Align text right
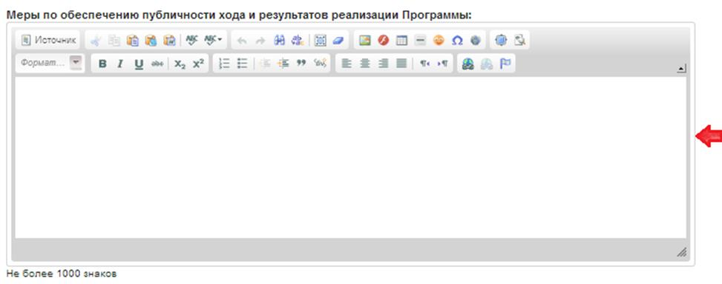The width and height of the screenshot is (722, 284). (x=383, y=64)
